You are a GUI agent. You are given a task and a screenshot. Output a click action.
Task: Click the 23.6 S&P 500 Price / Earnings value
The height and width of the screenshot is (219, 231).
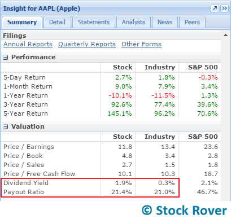pyautogui.click(x=211, y=147)
